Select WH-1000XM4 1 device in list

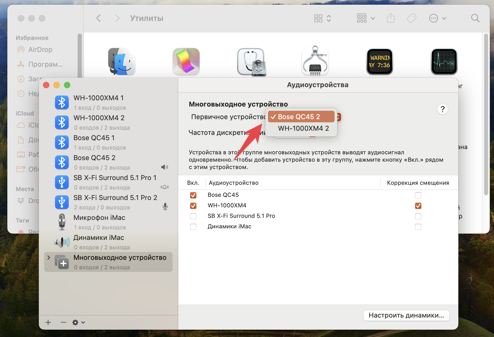click(x=108, y=102)
